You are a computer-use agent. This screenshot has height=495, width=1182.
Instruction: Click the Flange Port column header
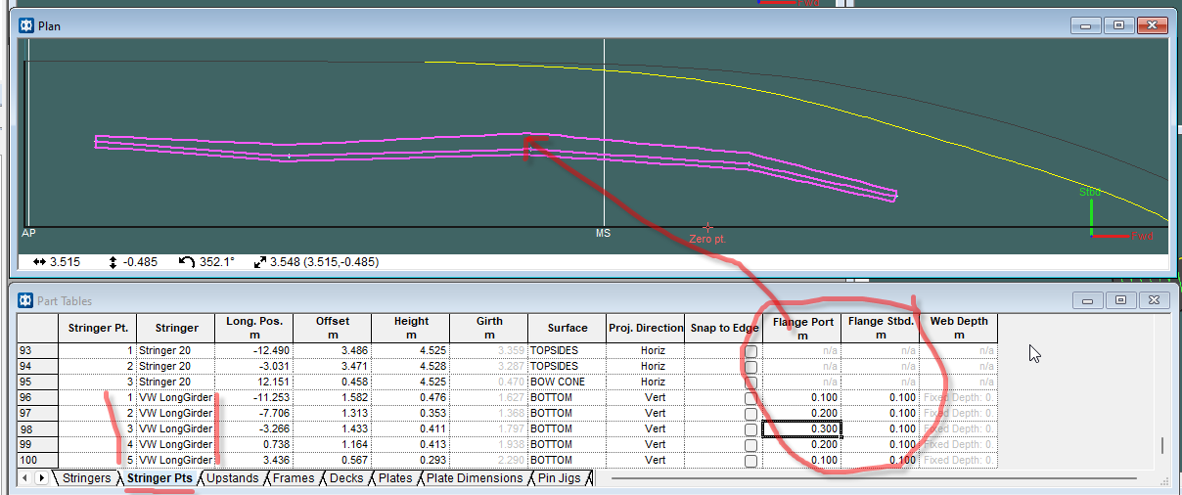tap(802, 328)
